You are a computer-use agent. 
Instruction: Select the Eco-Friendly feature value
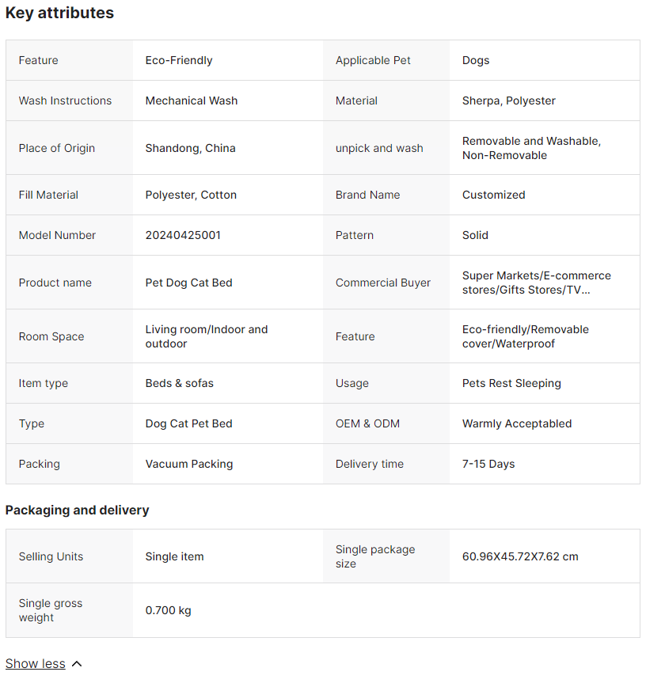(x=179, y=60)
